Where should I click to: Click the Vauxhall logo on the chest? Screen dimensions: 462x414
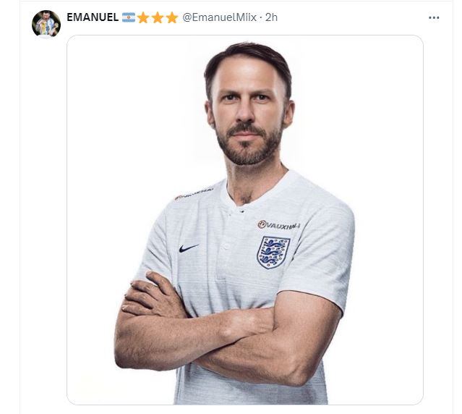coord(279,225)
